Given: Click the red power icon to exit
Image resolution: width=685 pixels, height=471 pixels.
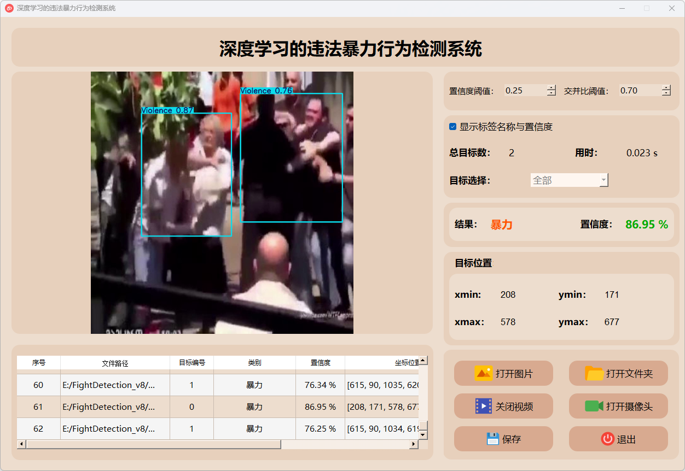Looking at the screenshot, I should click(x=607, y=439).
